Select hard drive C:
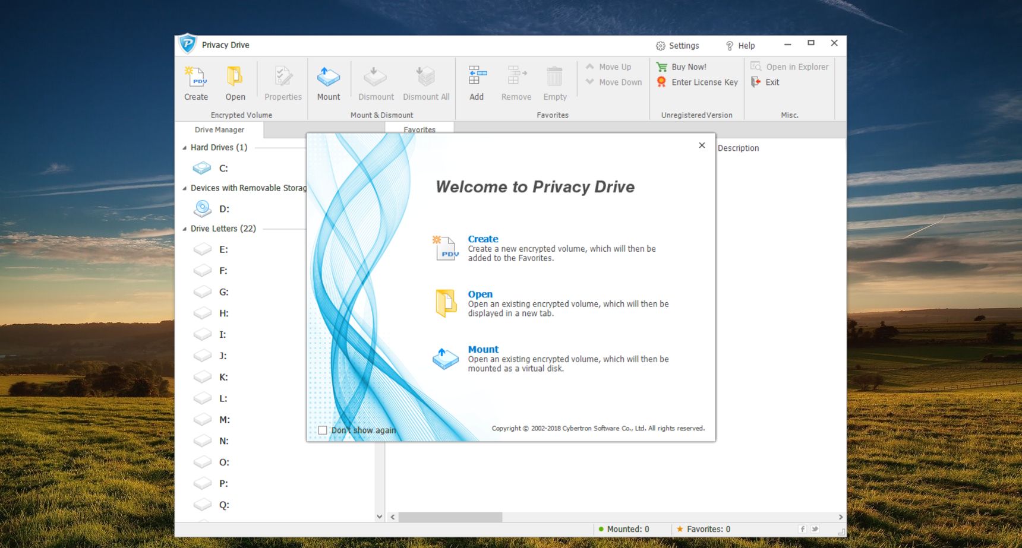 coord(211,169)
